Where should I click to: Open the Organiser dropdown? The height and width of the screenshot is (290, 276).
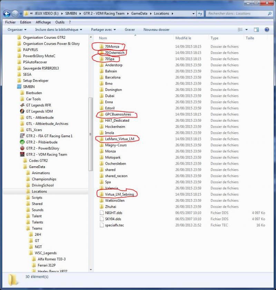click(x=17, y=30)
